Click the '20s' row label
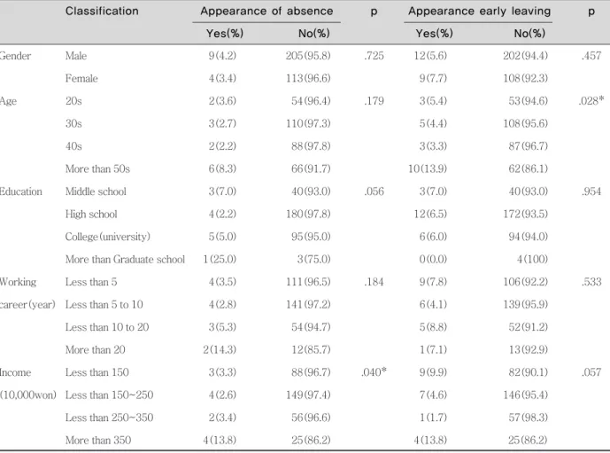This screenshot has width=610, height=453. (73, 101)
